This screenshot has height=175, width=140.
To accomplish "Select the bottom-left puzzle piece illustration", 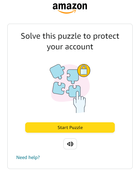I will [59, 88].
